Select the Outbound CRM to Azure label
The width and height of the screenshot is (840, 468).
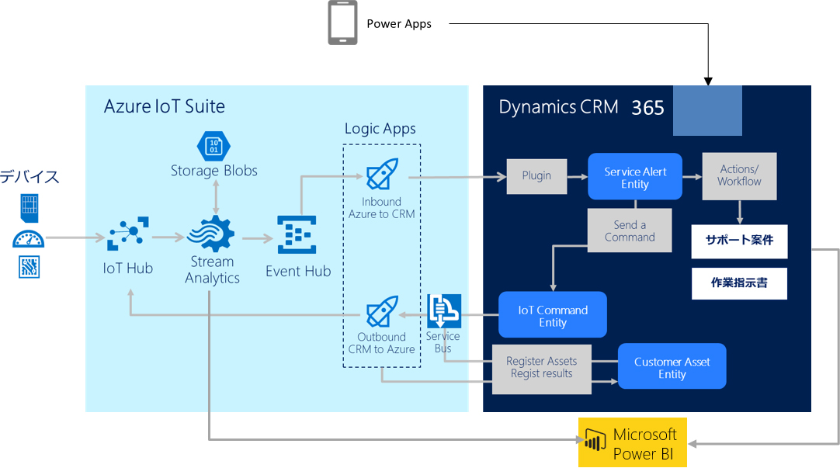[381, 343]
